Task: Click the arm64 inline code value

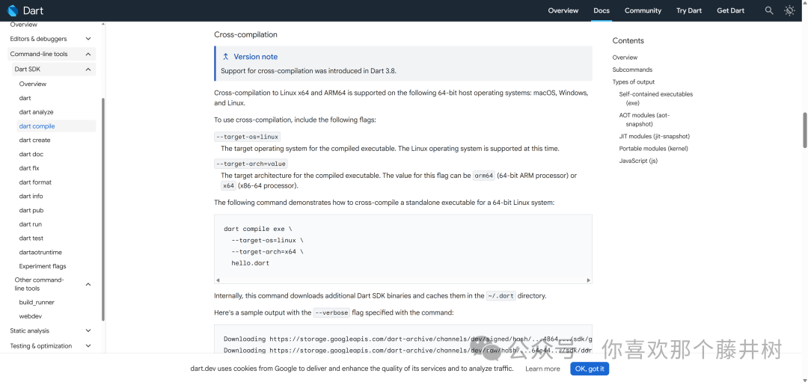Action: click(484, 176)
